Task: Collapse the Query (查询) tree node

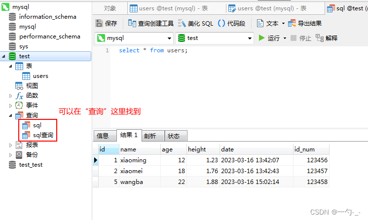Action: (11, 115)
